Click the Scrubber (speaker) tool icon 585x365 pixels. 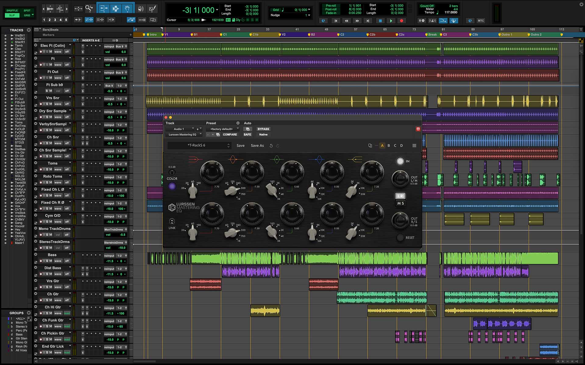coord(141,9)
